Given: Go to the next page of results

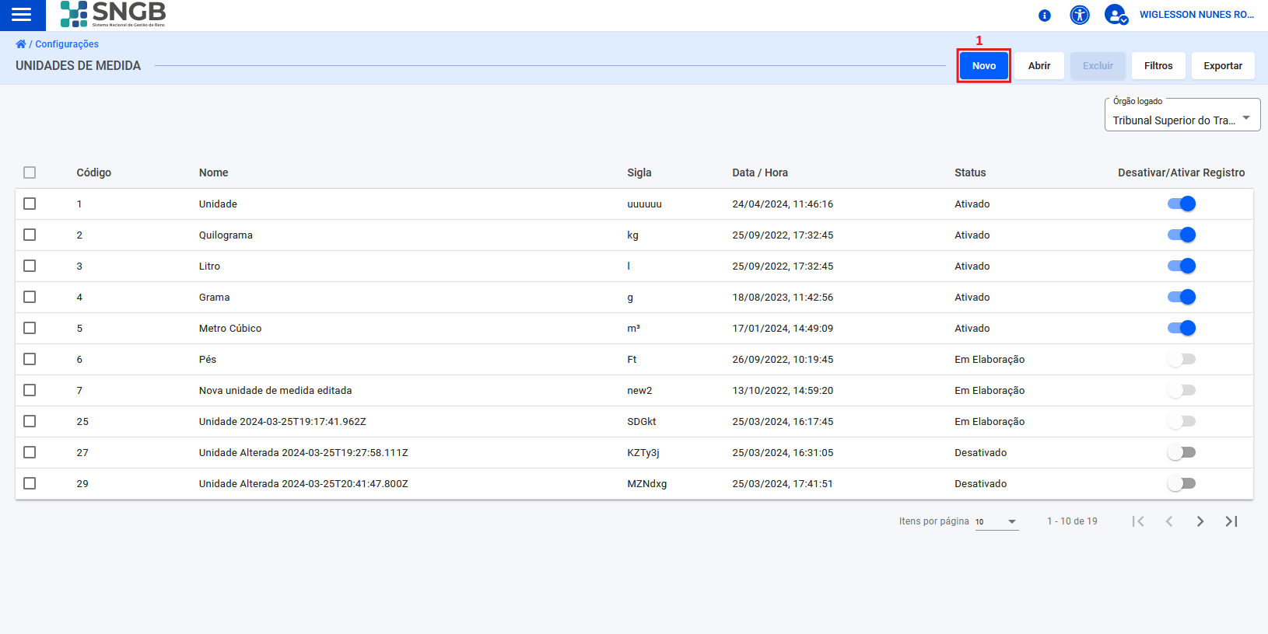Looking at the screenshot, I should (1200, 521).
